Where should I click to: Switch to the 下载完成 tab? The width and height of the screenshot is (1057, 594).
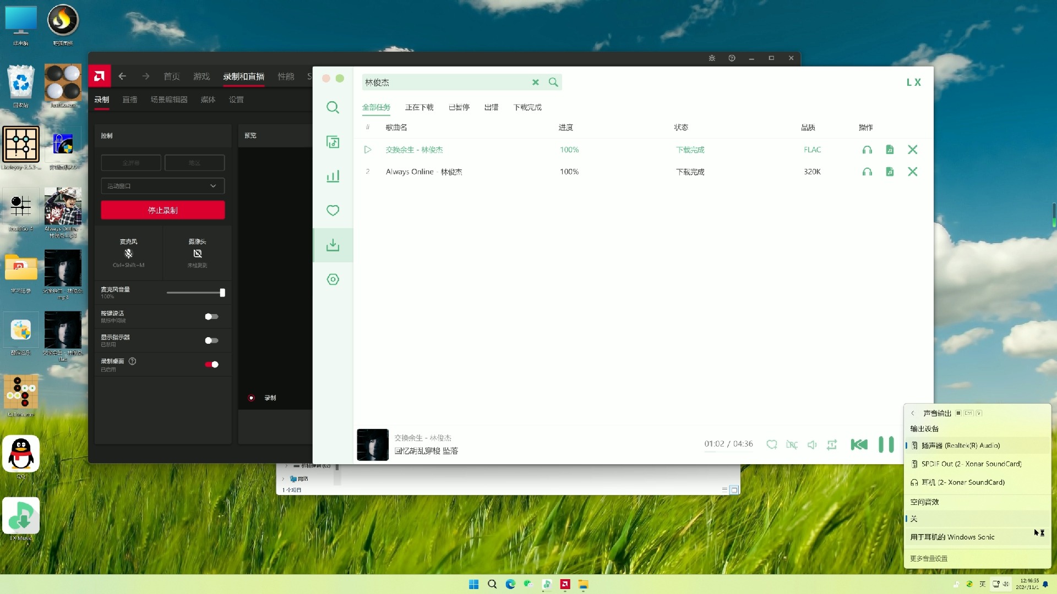coord(527,107)
